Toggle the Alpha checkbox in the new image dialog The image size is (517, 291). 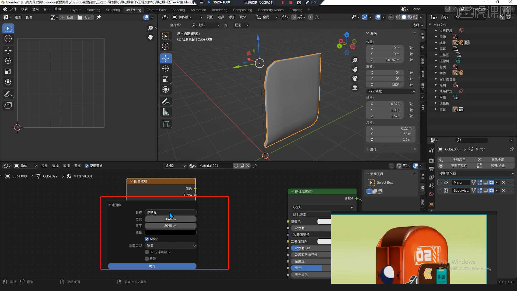pyautogui.click(x=147, y=239)
